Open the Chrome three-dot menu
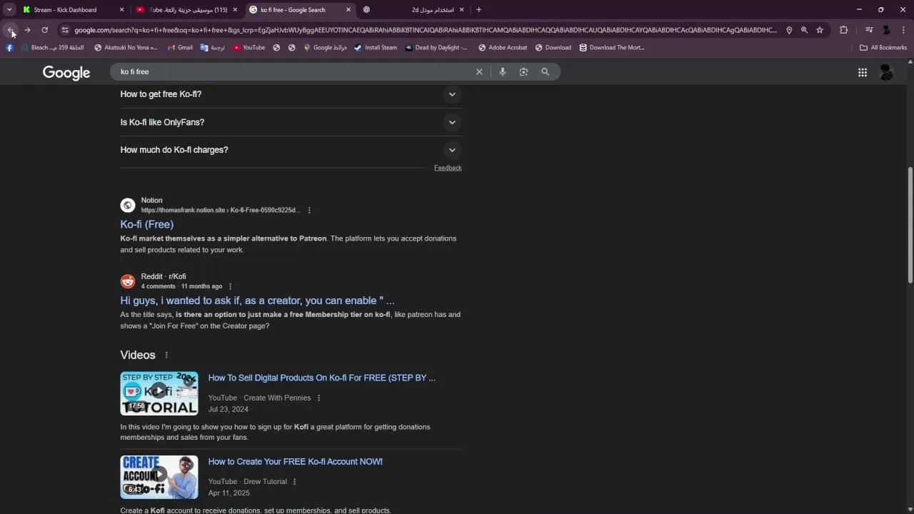 point(903,30)
